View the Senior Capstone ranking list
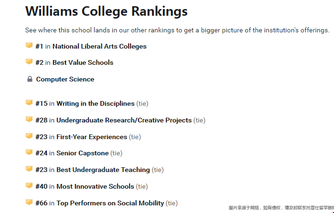 83,153
